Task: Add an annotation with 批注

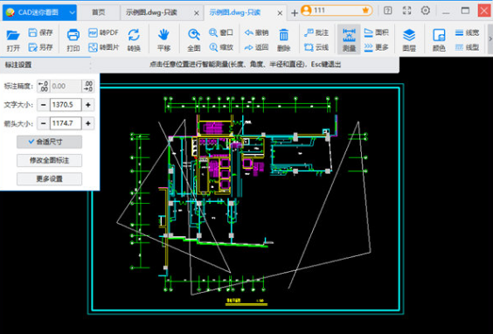Action: pyautogui.click(x=316, y=32)
